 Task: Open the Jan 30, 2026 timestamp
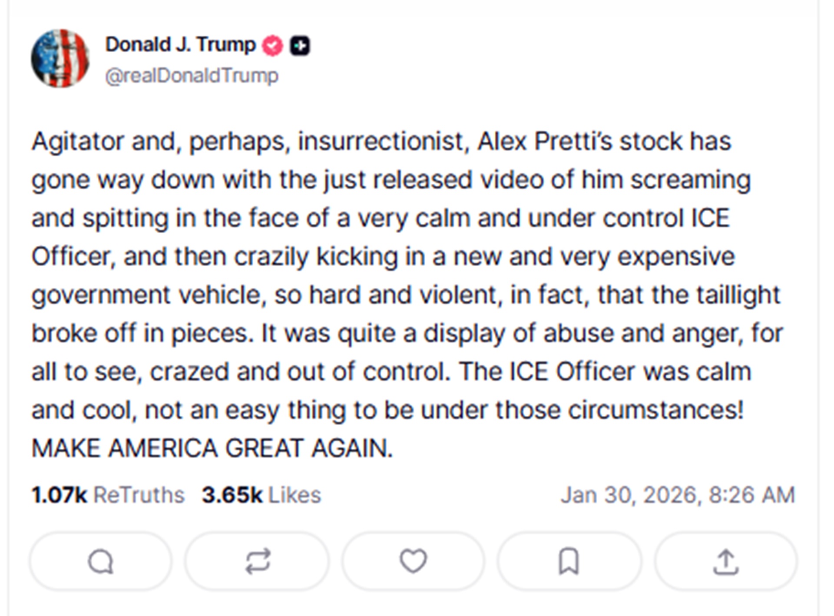coord(678,495)
